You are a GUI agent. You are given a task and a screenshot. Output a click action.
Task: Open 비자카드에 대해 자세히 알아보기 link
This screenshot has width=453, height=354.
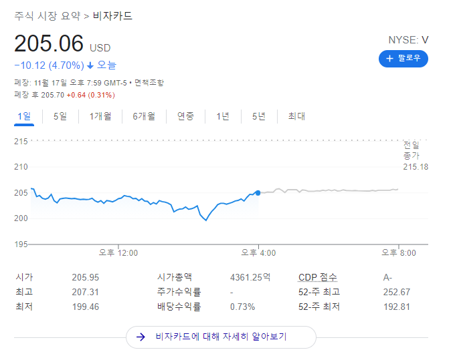221,337
